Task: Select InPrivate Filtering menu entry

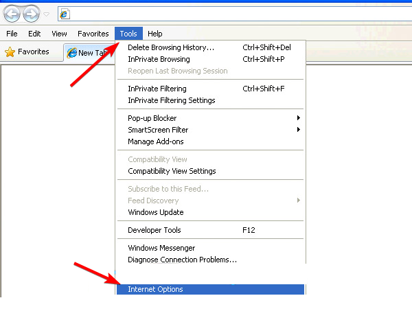Action: (211, 89)
